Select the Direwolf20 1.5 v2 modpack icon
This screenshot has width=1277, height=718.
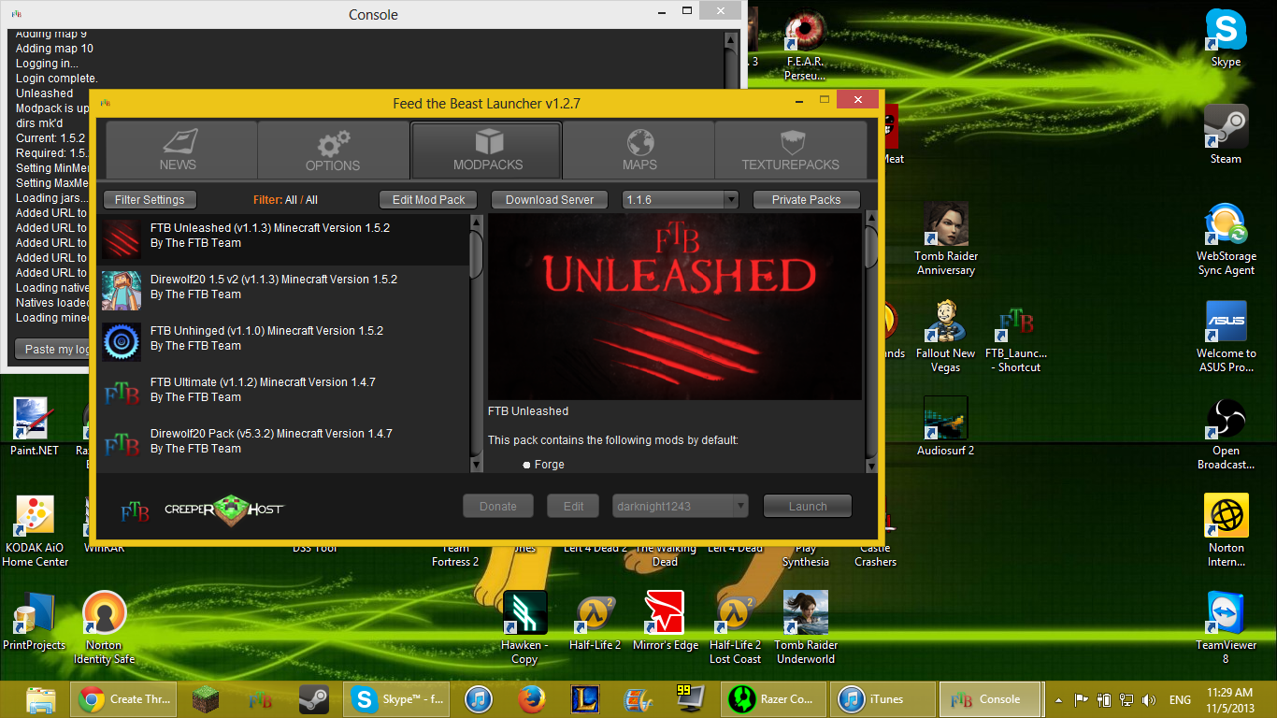[122, 291]
